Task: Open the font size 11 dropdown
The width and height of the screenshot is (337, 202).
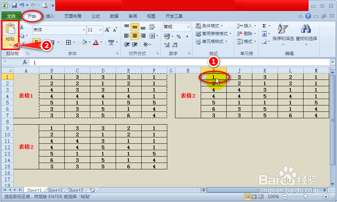Action: 100,30
